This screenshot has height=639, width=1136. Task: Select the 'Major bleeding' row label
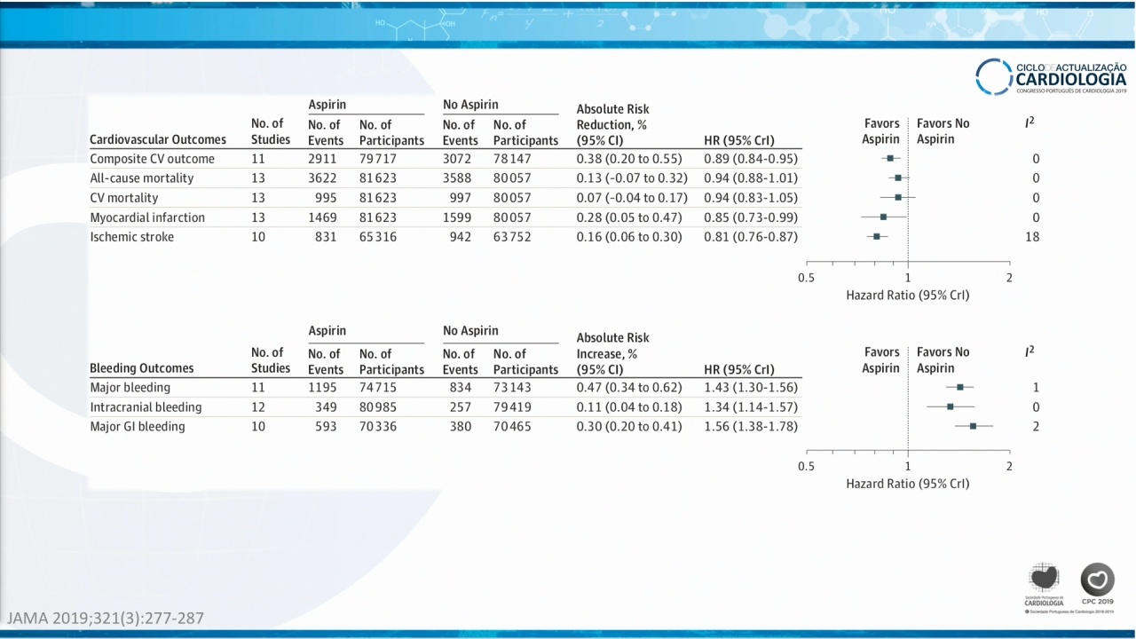pyautogui.click(x=130, y=388)
